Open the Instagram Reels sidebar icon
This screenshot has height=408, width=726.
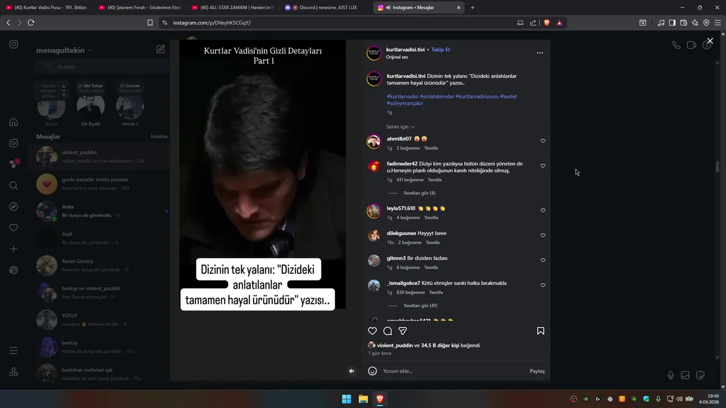coord(14,143)
